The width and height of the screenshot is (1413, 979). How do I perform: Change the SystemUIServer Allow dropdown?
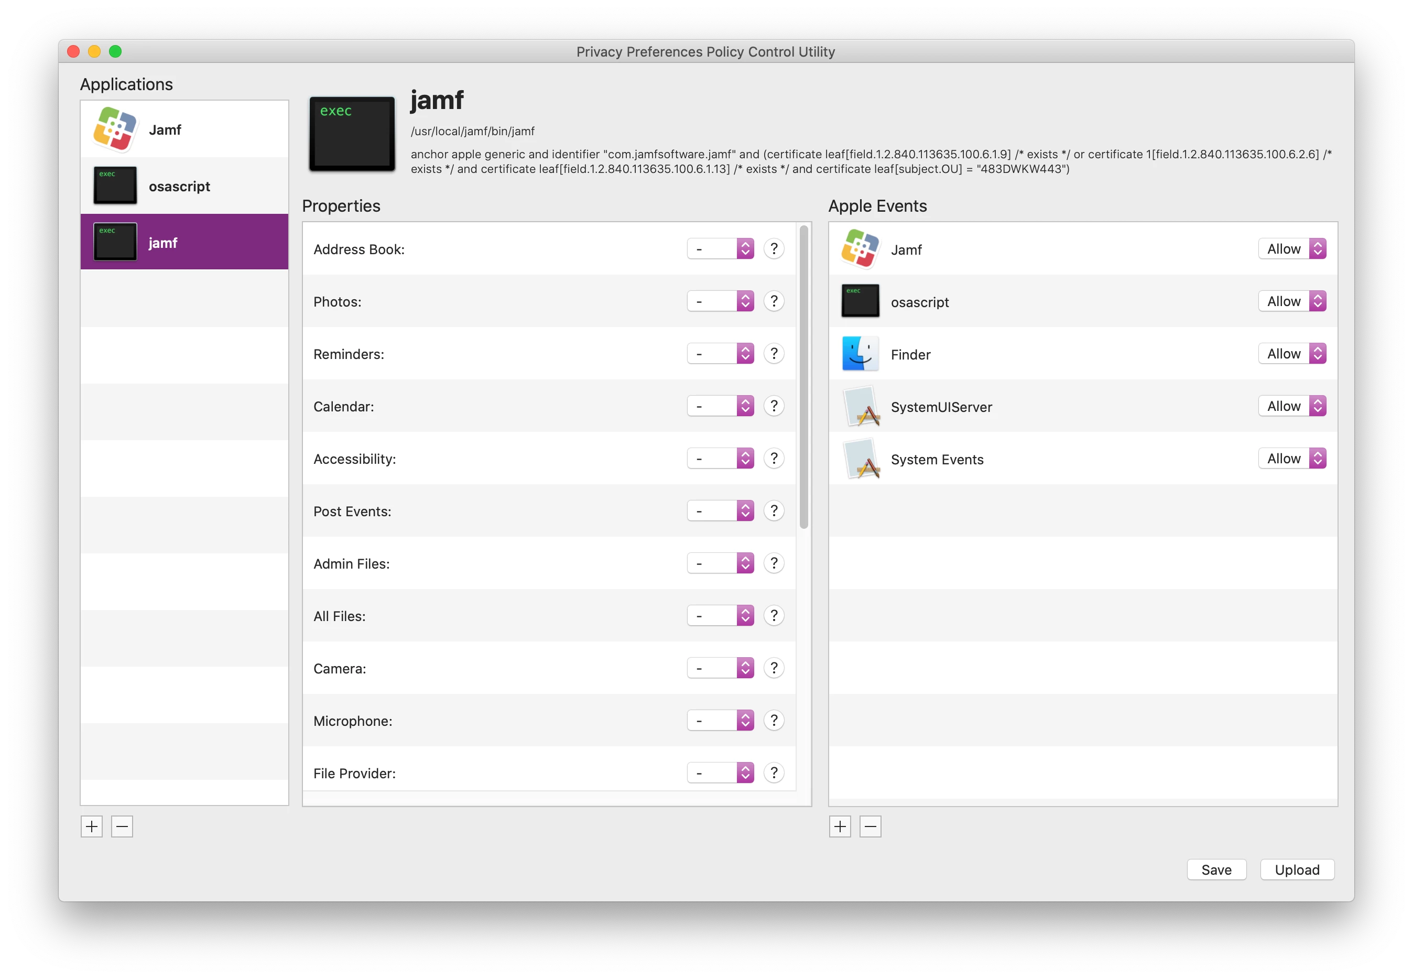1292,406
